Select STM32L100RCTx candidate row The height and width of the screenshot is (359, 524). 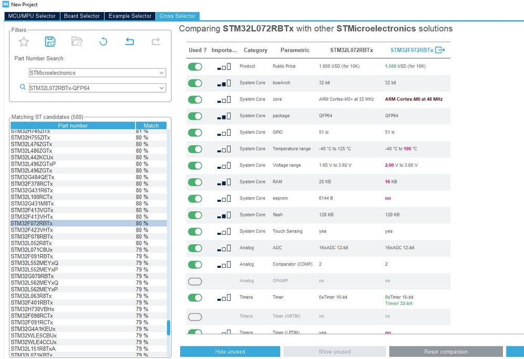click(x=89, y=197)
